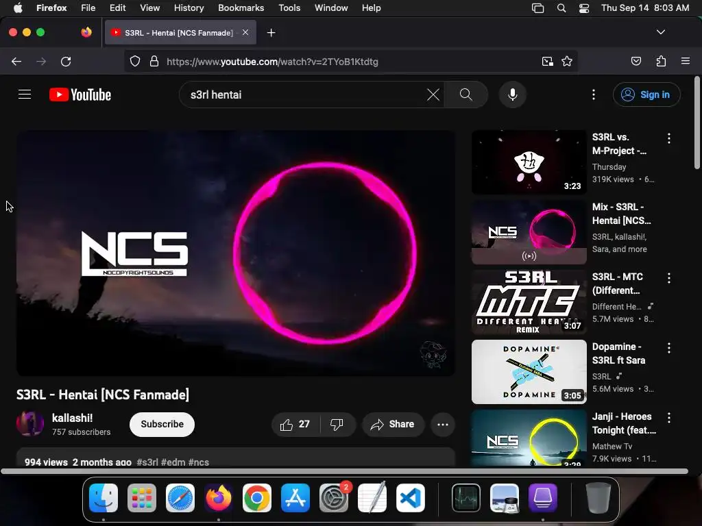The image size is (702, 526).
Task: Open Mix - S3RL Hentai playlist thumbnail
Action: tap(529, 232)
